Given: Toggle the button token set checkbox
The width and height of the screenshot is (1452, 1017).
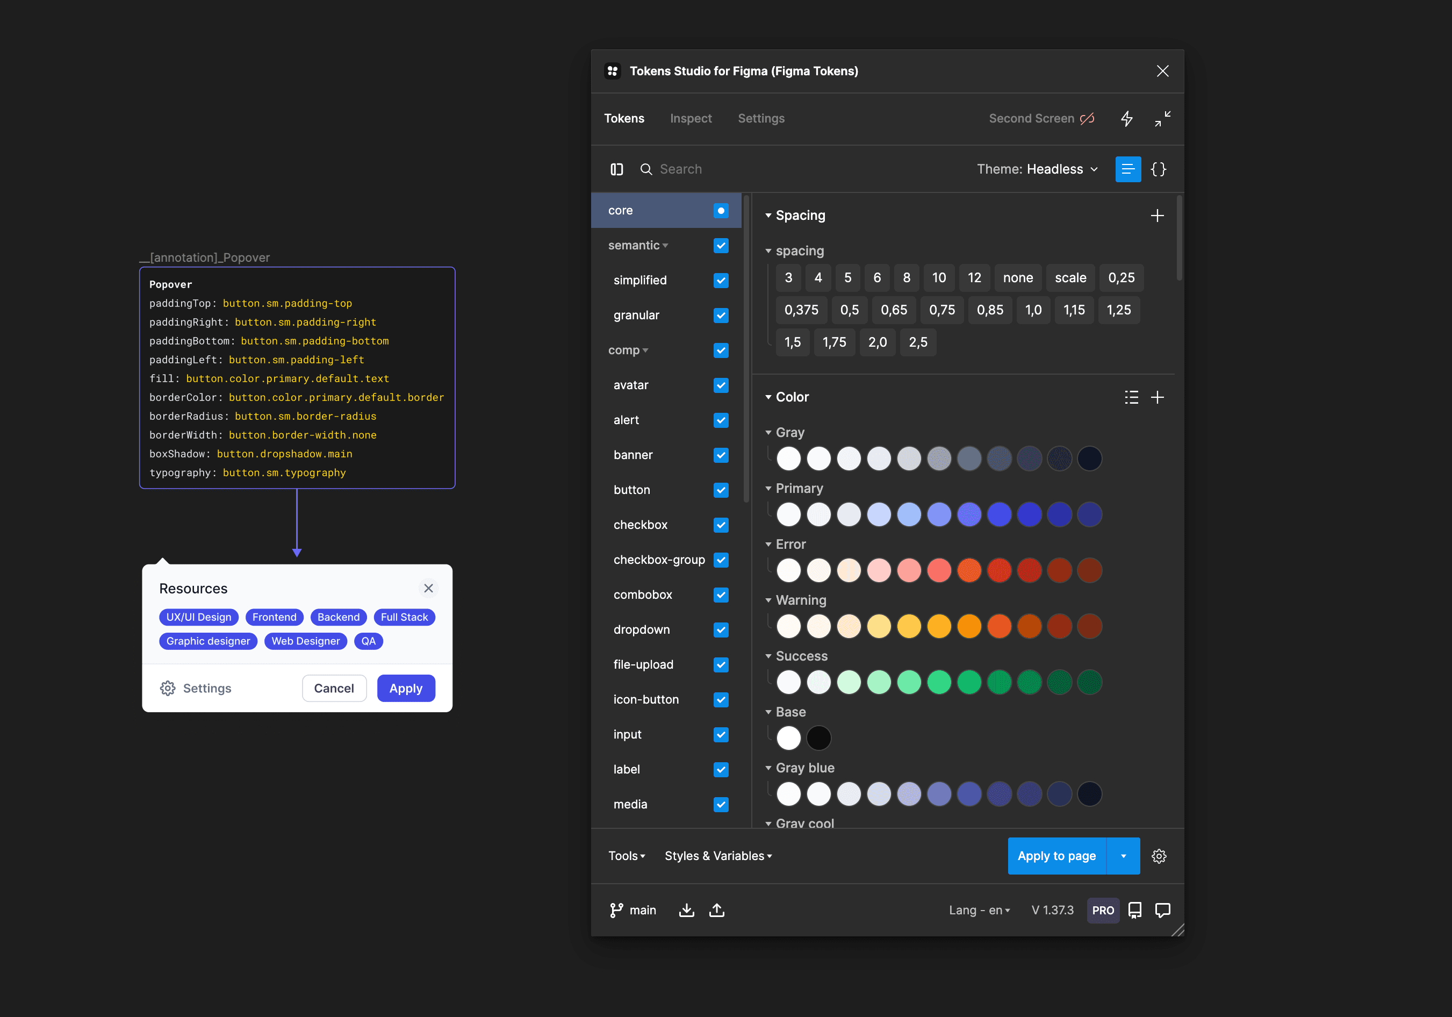Looking at the screenshot, I should (720, 490).
